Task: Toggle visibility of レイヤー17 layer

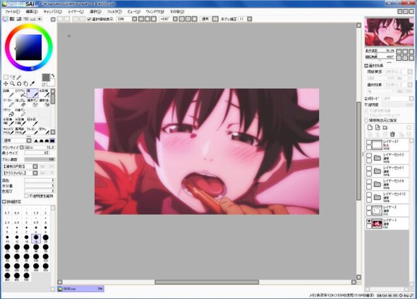Action: tap(369, 142)
